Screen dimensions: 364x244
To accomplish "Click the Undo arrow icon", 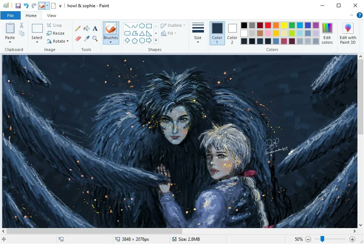I will click(26, 5).
